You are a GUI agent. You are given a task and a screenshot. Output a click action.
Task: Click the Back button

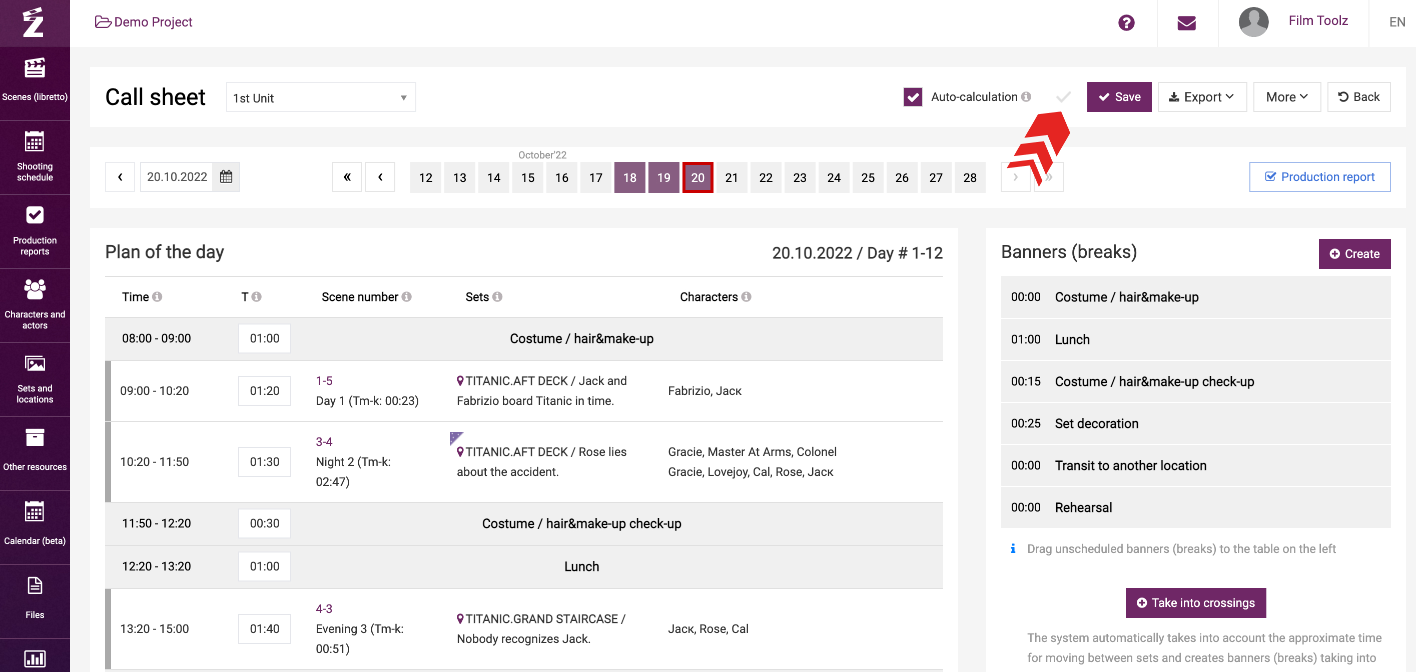(x=1358, y=96)
